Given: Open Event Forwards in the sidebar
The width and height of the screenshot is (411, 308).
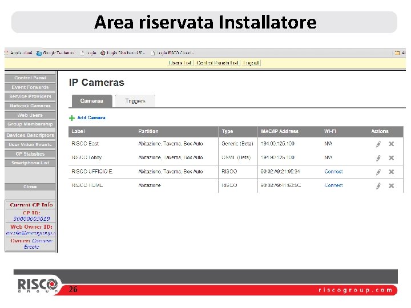Looking at the screenshot, I should [x=30, y=87].
